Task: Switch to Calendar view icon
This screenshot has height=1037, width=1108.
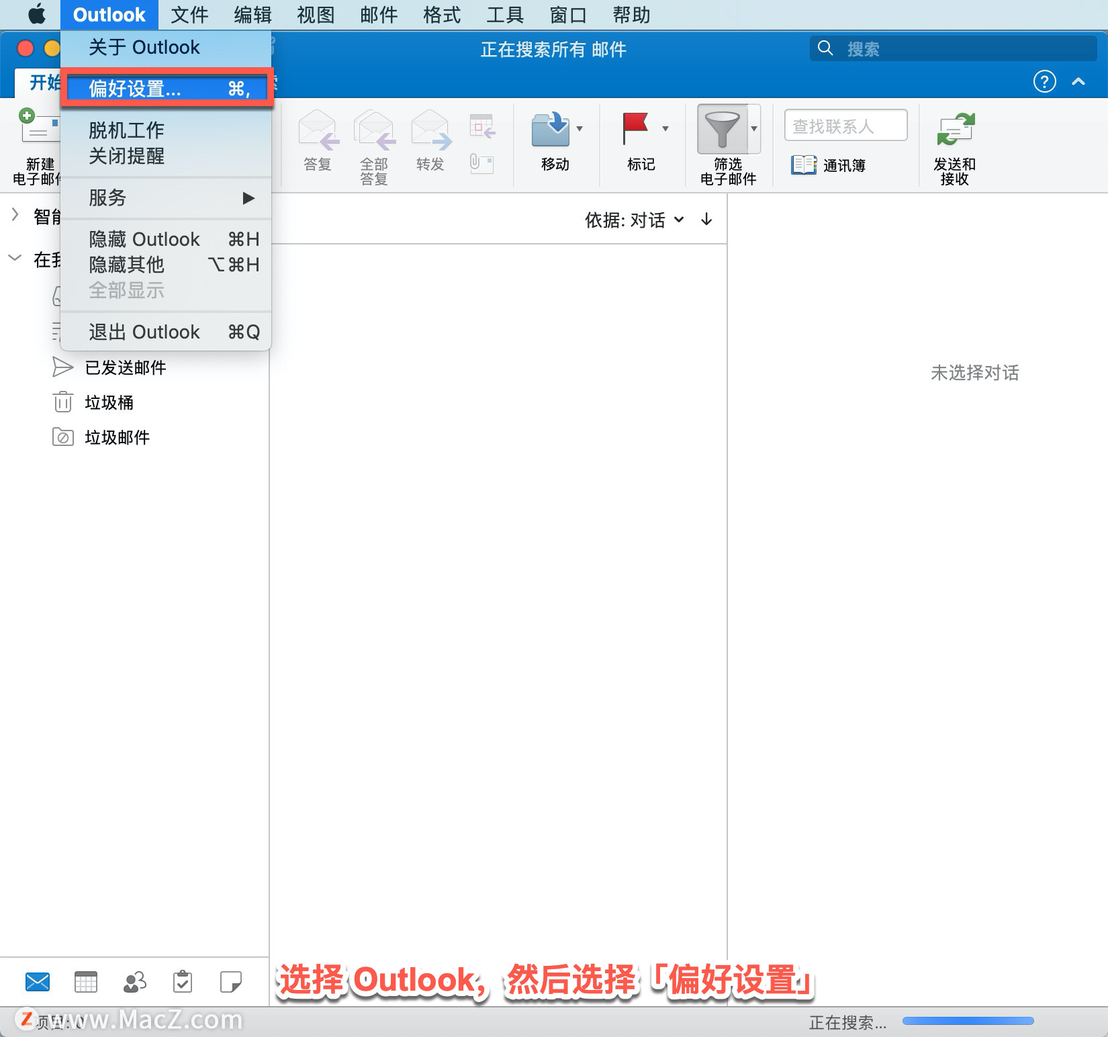Action: (85, 982)
